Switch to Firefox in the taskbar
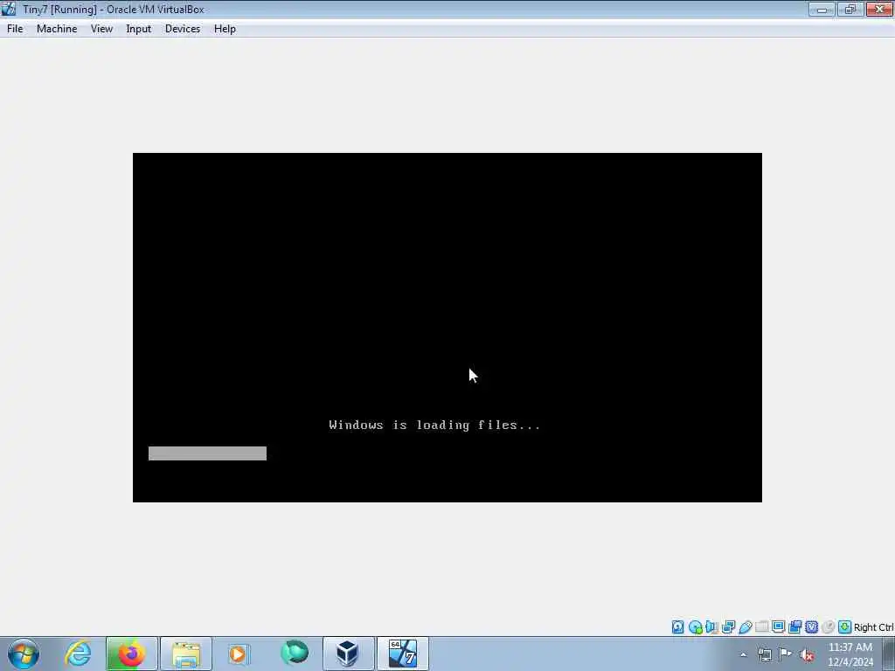895x671 pixels. point(131,654)
